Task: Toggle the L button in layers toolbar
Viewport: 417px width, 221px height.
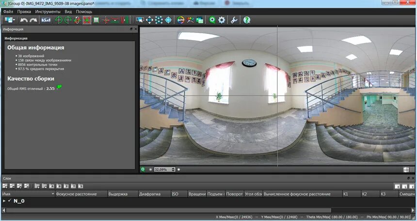Action: pyautogui.click(x=404, y=187)
